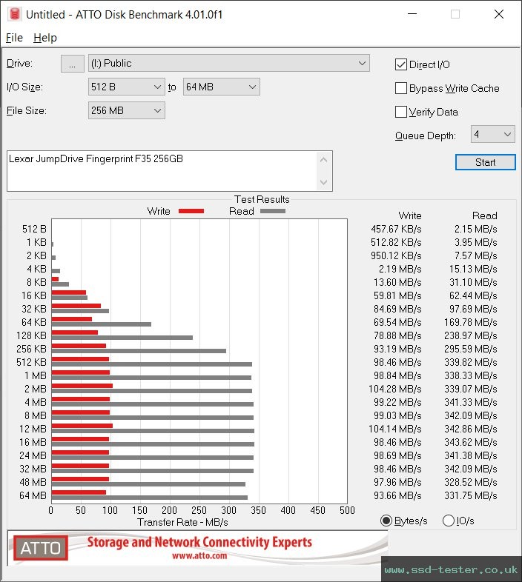Screen dimensions: 522x582
Task: Open the Queue Depth dropdown
Action: 492,134
